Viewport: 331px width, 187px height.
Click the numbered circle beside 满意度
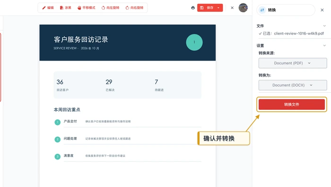(57, 157)
